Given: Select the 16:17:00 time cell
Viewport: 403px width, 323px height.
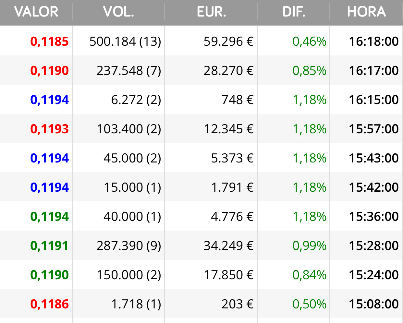Looking at the screenshot, I should click(374, 71).
